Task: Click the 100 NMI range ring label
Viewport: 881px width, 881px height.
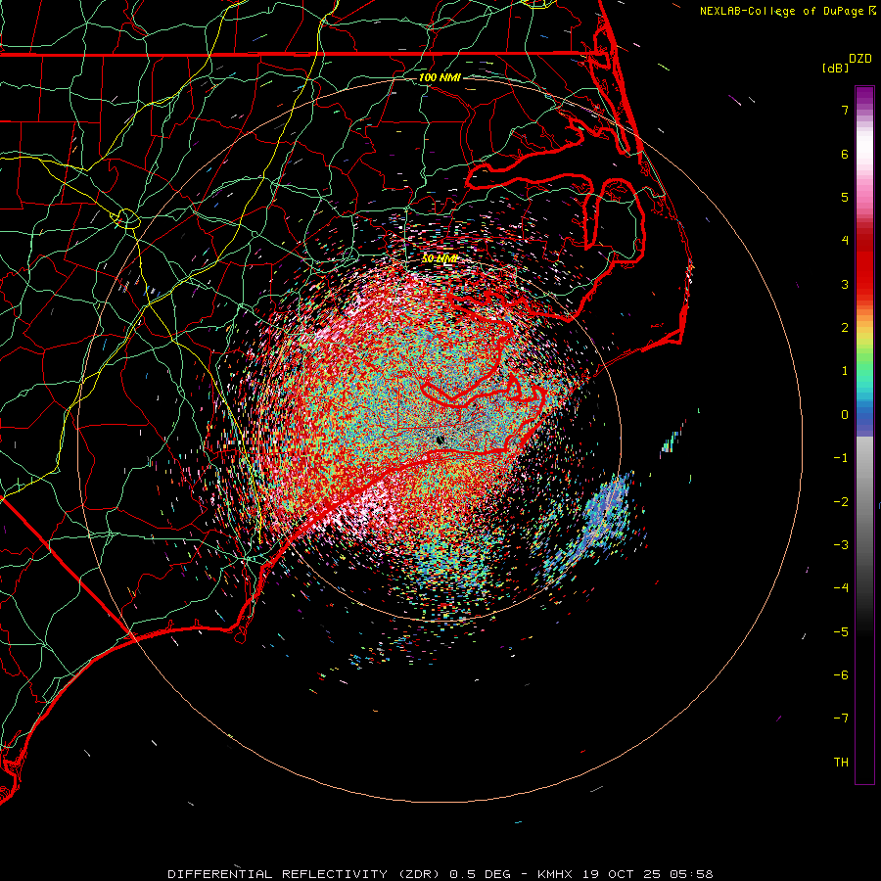Action: [440, 77]
